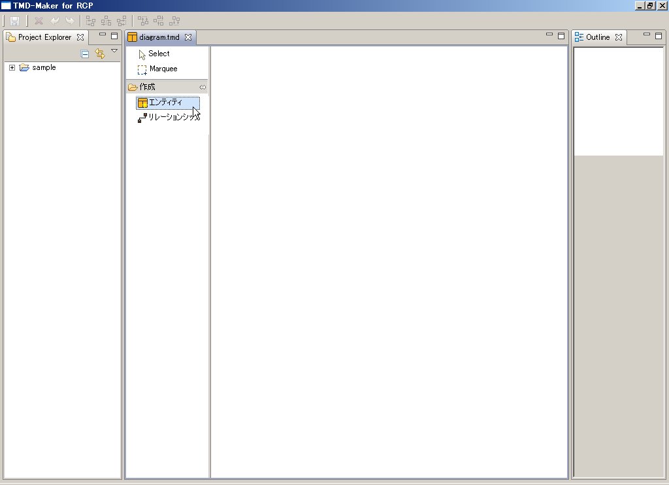Click the empty diagram canvas

[x=389, y=261]
